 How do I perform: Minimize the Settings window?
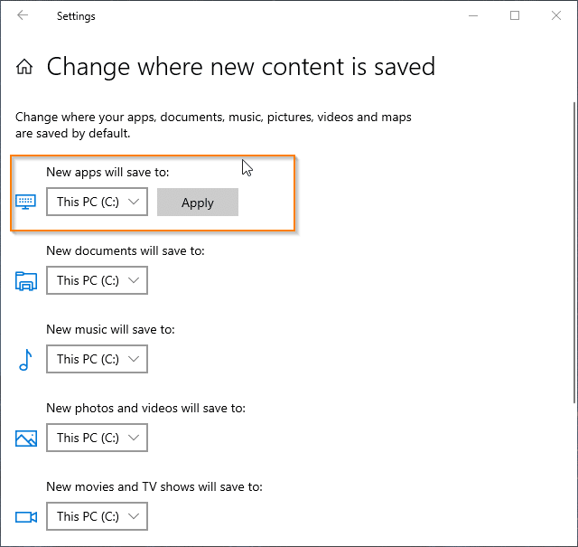(x=473, y=15)
